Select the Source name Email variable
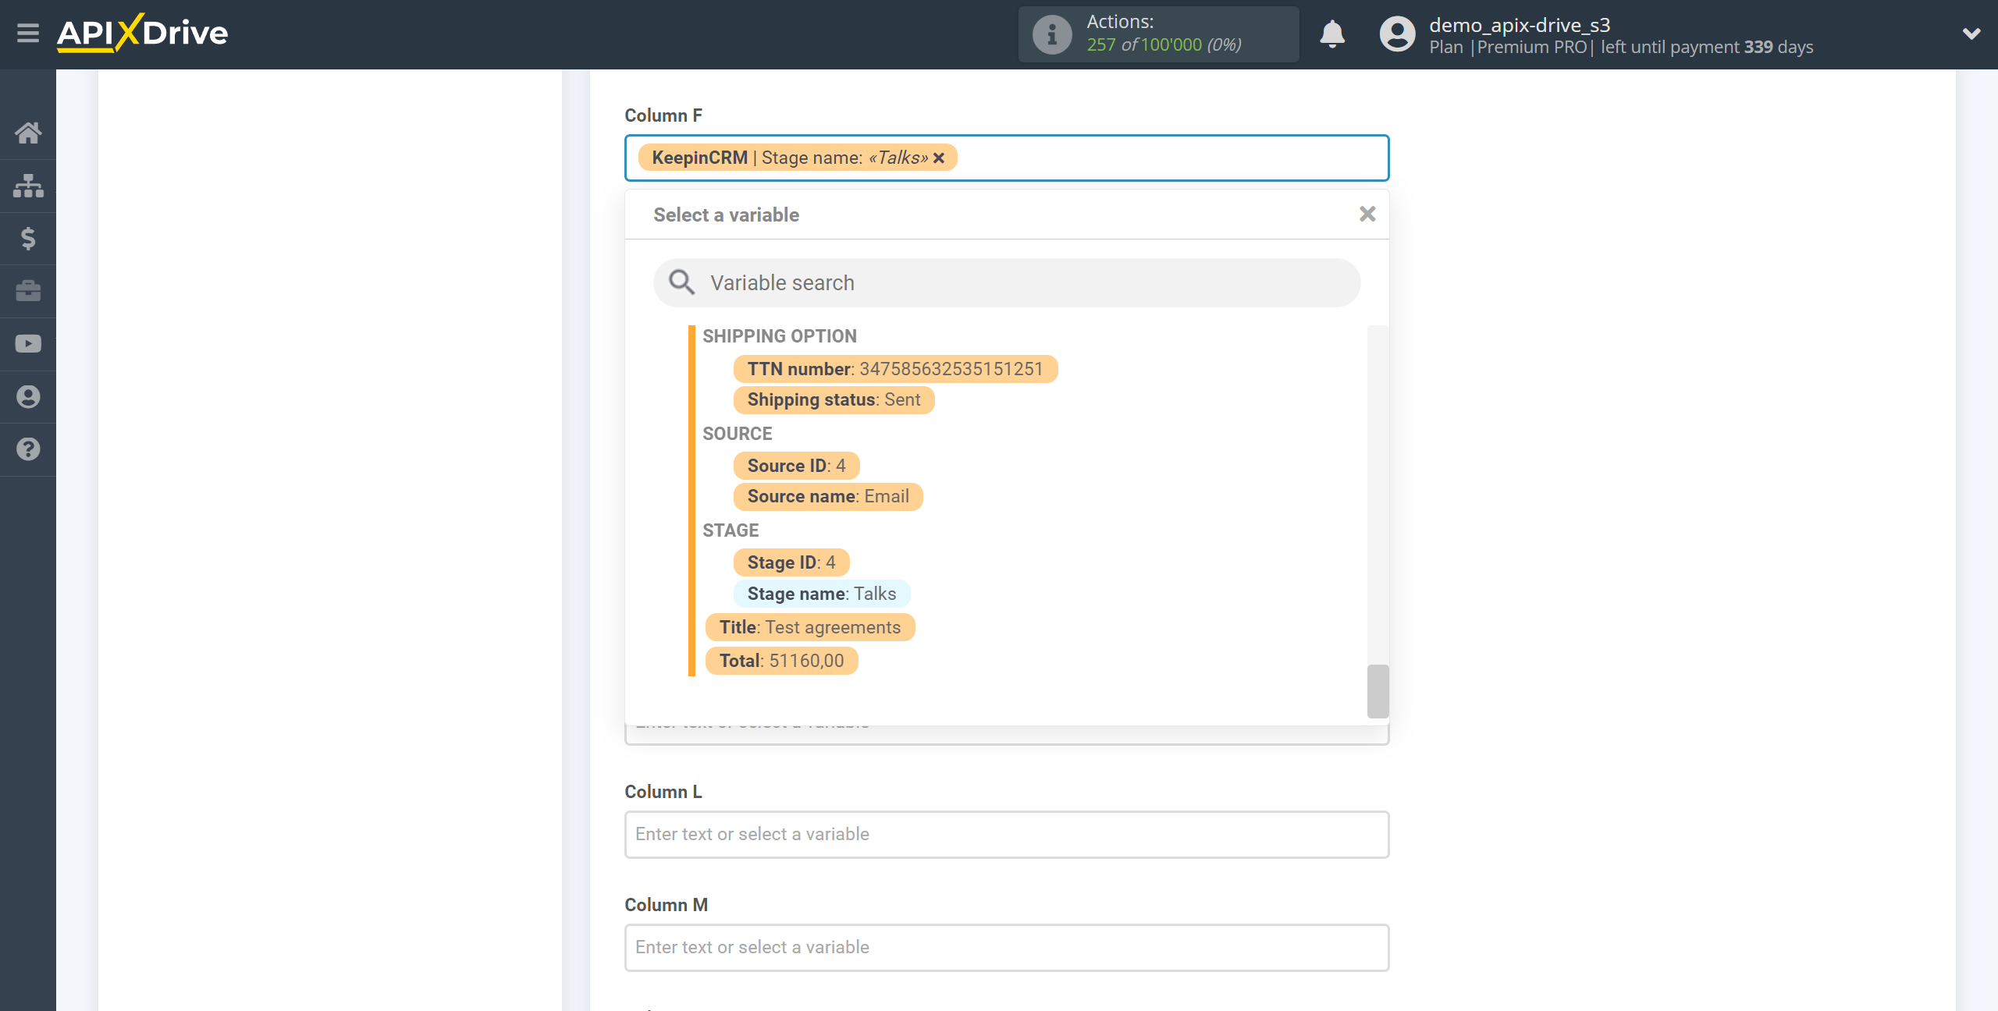 pos(828,496)
